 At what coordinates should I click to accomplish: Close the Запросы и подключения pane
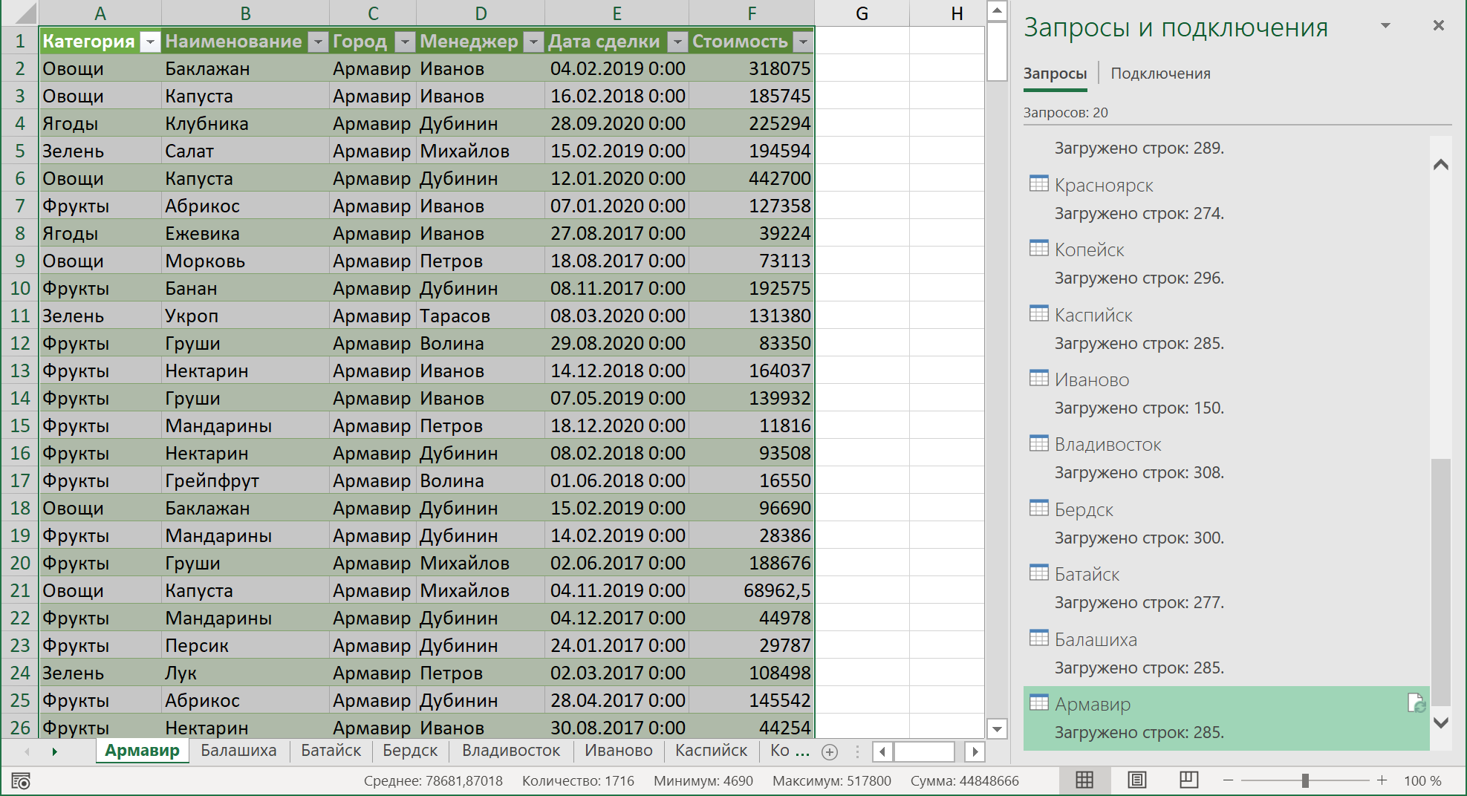[x=1439, y=26]
